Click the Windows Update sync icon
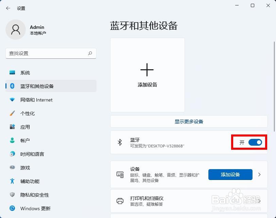Image resolution: width=276 pixels, height=218 pixels. point(12,208)
